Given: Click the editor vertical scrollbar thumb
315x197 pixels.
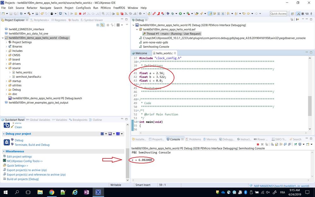Looking at the screenshot, I should pyautogui.click(x=310, y=106).
